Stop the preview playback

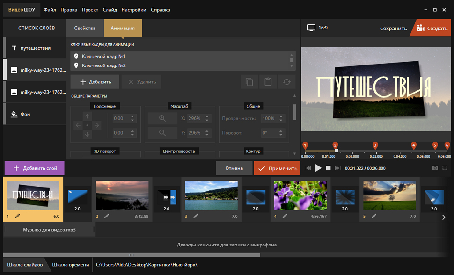(x=328, y=168)
